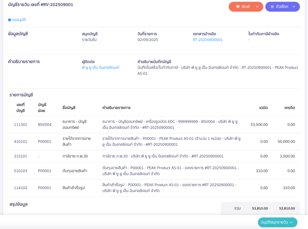Click the คำอธิบายรายการ column header
This screenshot has width=308, height=229.
click(116, 108)
